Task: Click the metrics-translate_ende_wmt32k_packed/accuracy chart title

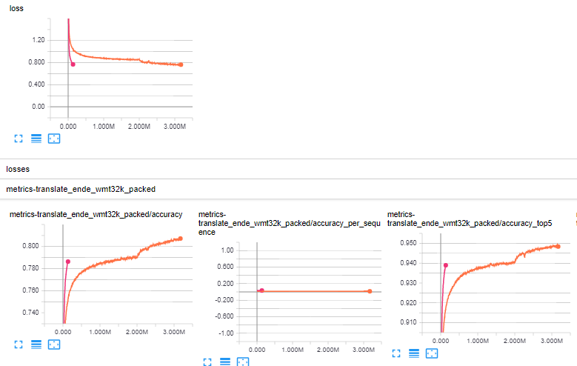Action: coord(96,214)
